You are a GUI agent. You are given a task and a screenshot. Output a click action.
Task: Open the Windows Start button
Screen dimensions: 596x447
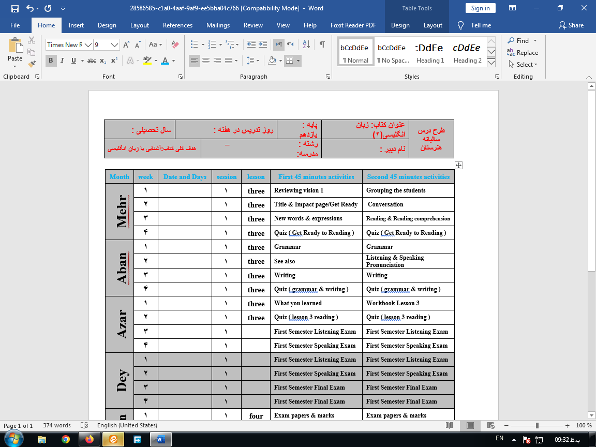click(x=13, y=439)
